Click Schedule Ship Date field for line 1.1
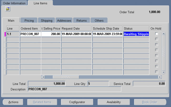The image size is (171, 107). [107, 34]
